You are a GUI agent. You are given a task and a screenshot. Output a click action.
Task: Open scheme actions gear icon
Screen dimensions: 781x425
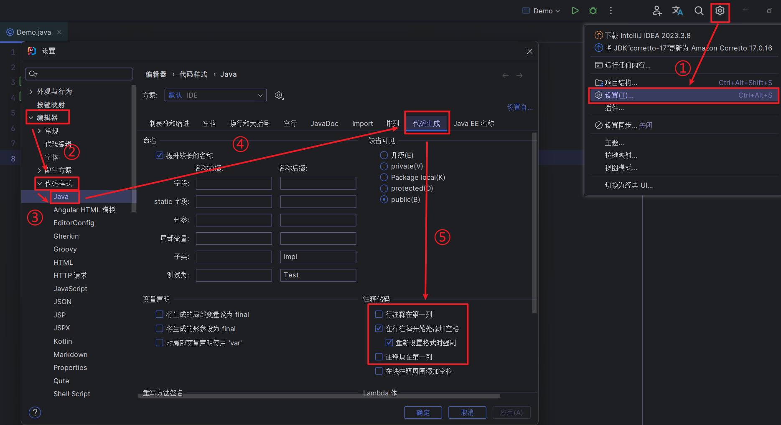click(x=279, y=96)
